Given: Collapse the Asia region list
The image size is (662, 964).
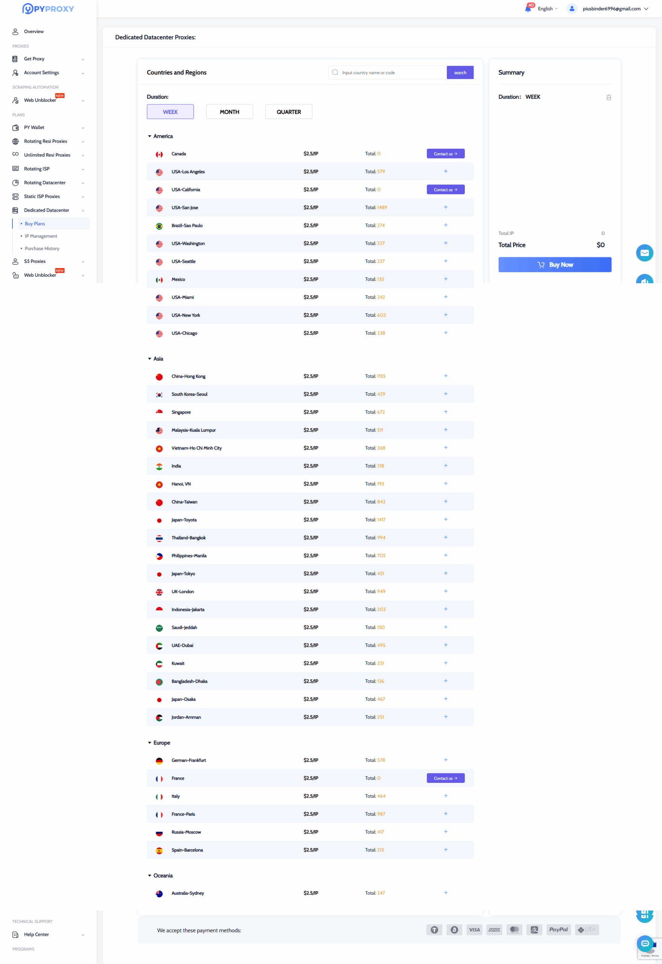Looking at the screenshot, I should [150, 358].
